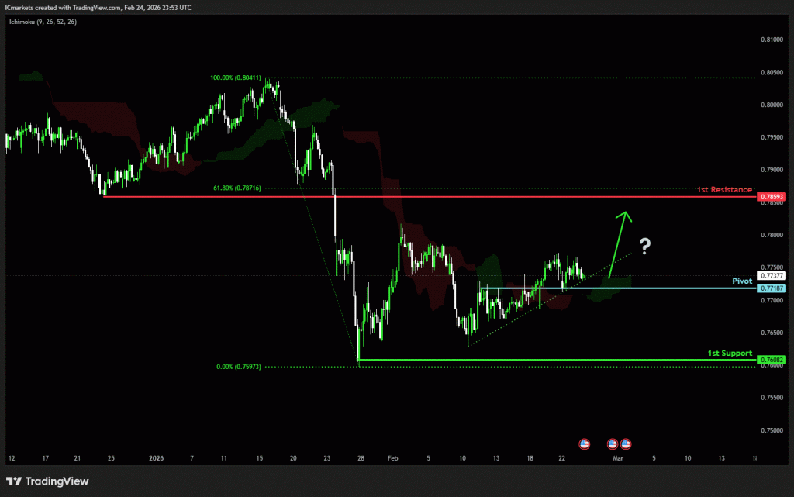
Task: Click the green upward arrow head
Action: [623, 216]
